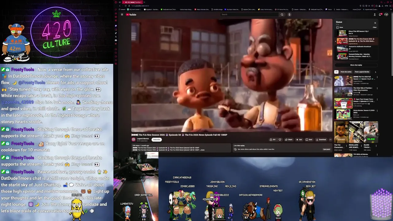This screenshot has width=393, height=221.
Task: Play King of the Hill Season 5 queue item
Action: point(356,33)
